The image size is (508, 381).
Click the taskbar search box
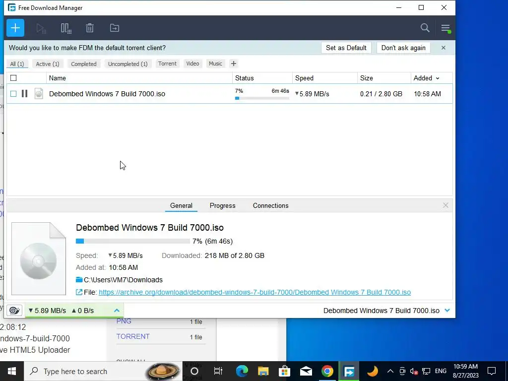coord(103,371)
